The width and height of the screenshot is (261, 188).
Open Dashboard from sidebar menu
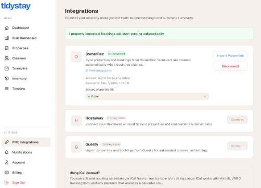pyautogui.click(x=26, y=28)
